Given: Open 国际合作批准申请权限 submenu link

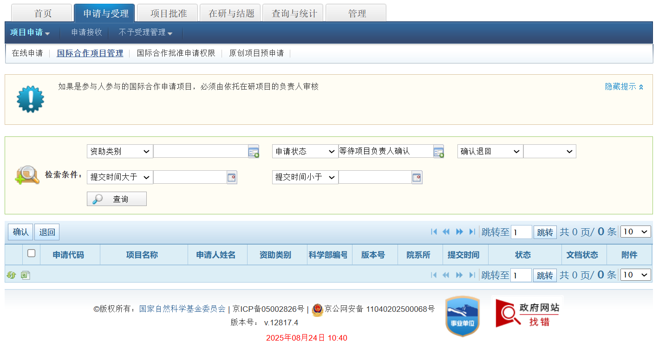Looking at the screenshot, I should click(176, 53).
